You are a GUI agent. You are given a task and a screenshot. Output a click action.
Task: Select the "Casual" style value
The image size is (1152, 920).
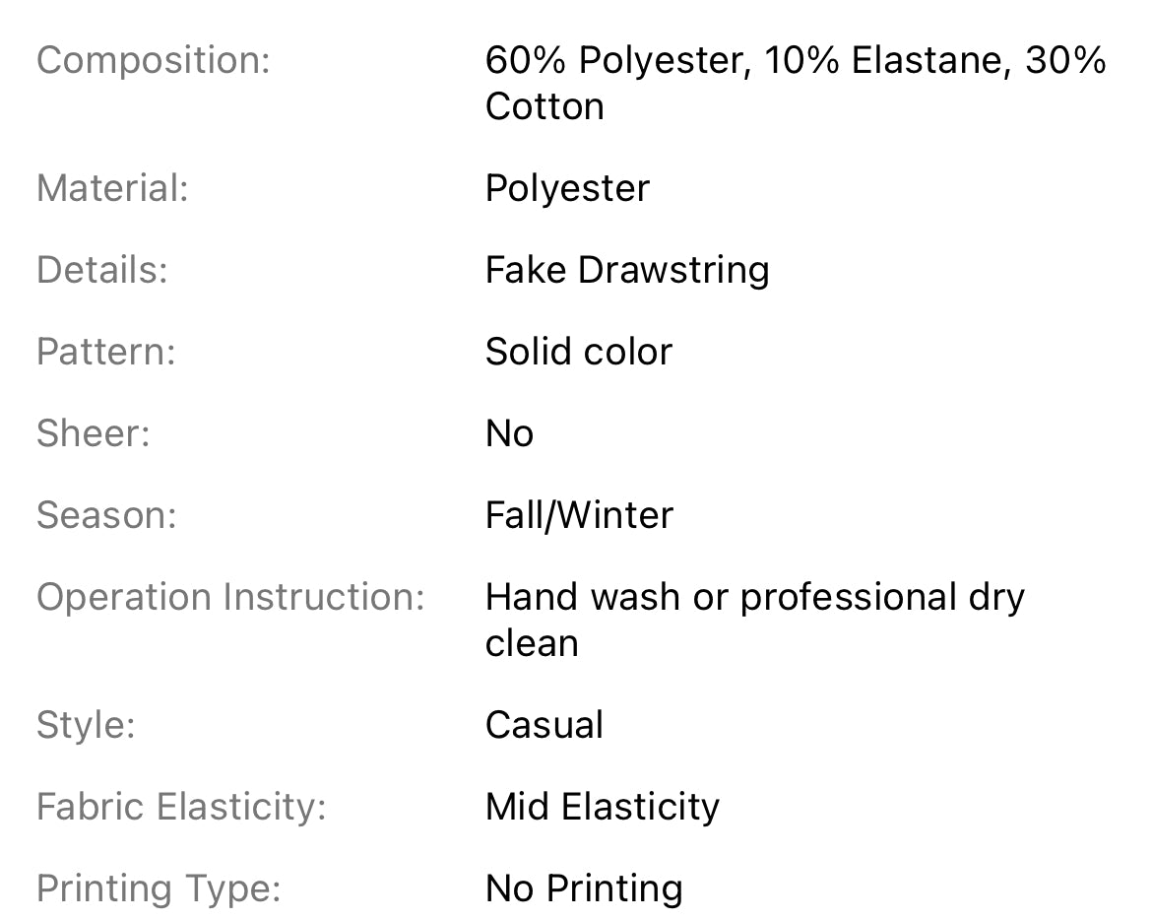tap(544, 725)
